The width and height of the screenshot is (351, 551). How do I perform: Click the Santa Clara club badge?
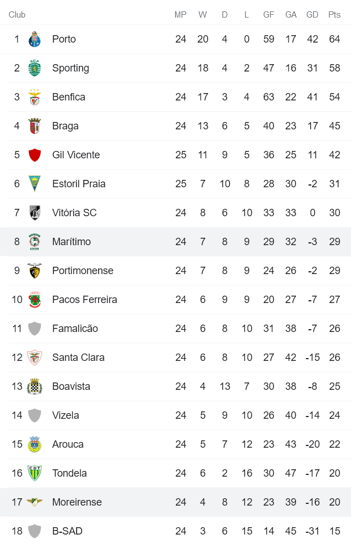pos(34,357)
